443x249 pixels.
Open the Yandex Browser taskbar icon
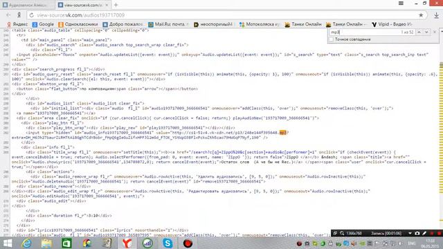click(x=127, y=243)
